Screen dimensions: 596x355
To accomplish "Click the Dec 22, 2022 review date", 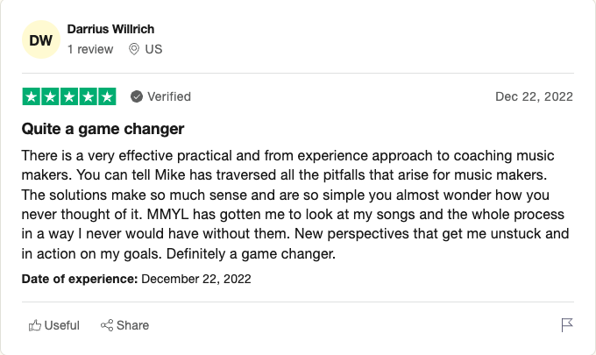I will click(534, 96).
